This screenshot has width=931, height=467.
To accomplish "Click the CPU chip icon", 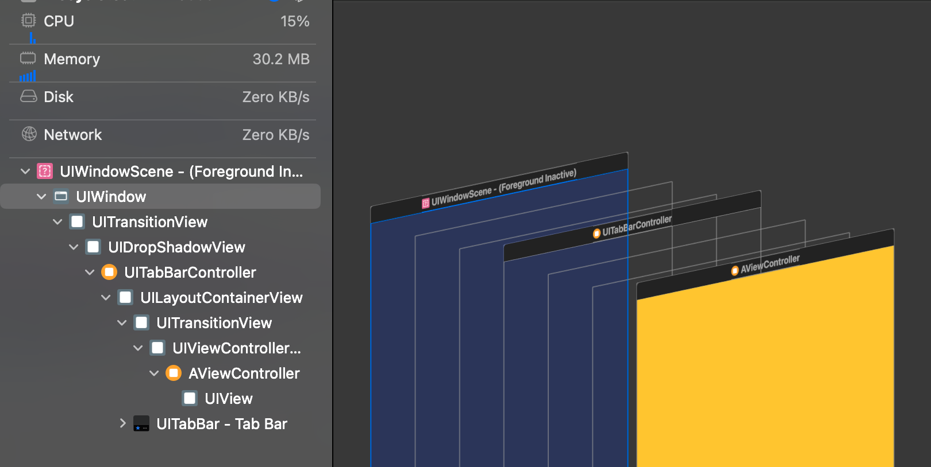I will (x=28, y=21).
